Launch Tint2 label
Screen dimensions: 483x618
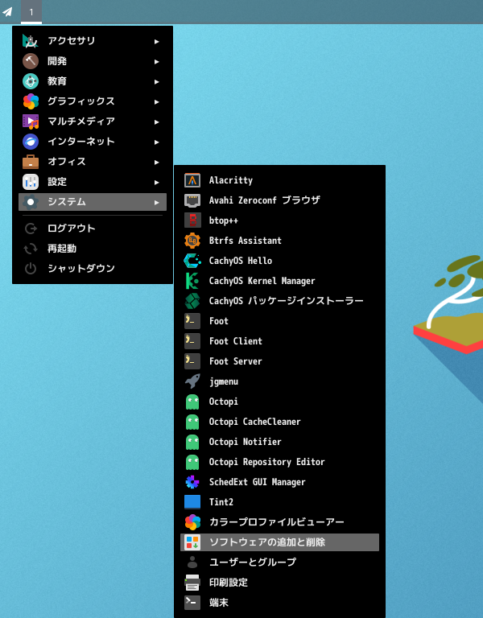(221, 502)
